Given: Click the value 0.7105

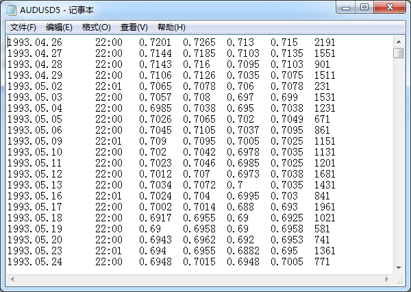Looking at the screenshot, I should coord(199,130).
